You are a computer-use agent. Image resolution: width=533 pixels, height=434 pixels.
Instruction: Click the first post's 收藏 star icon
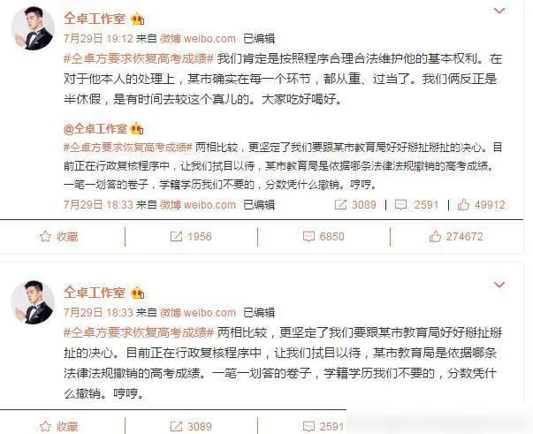pos(45,237)
